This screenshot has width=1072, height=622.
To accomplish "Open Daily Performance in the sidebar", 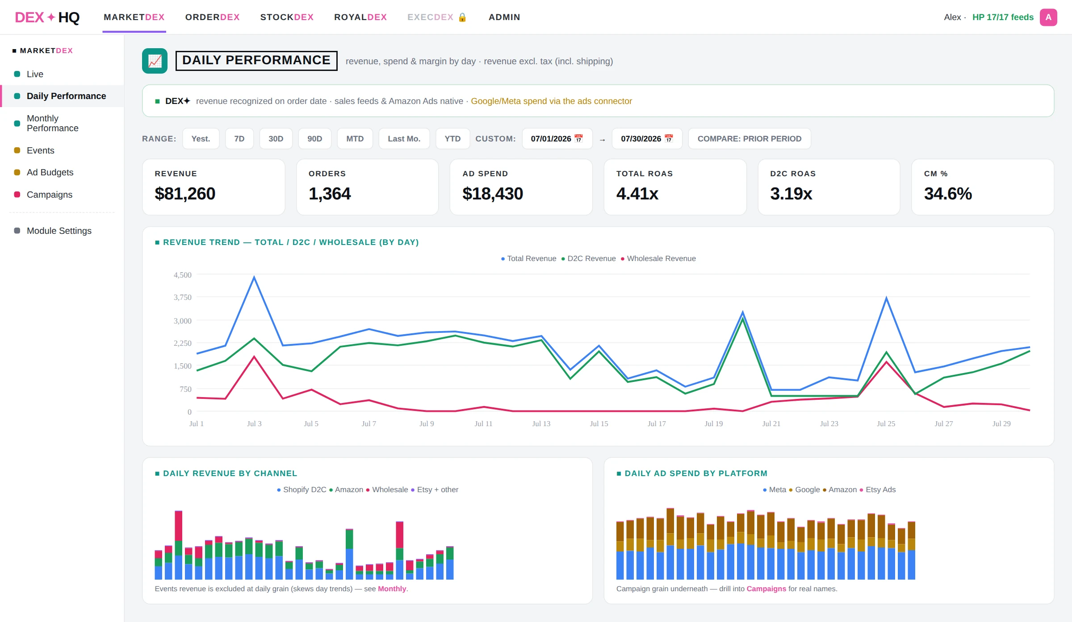I will [62, 96].
